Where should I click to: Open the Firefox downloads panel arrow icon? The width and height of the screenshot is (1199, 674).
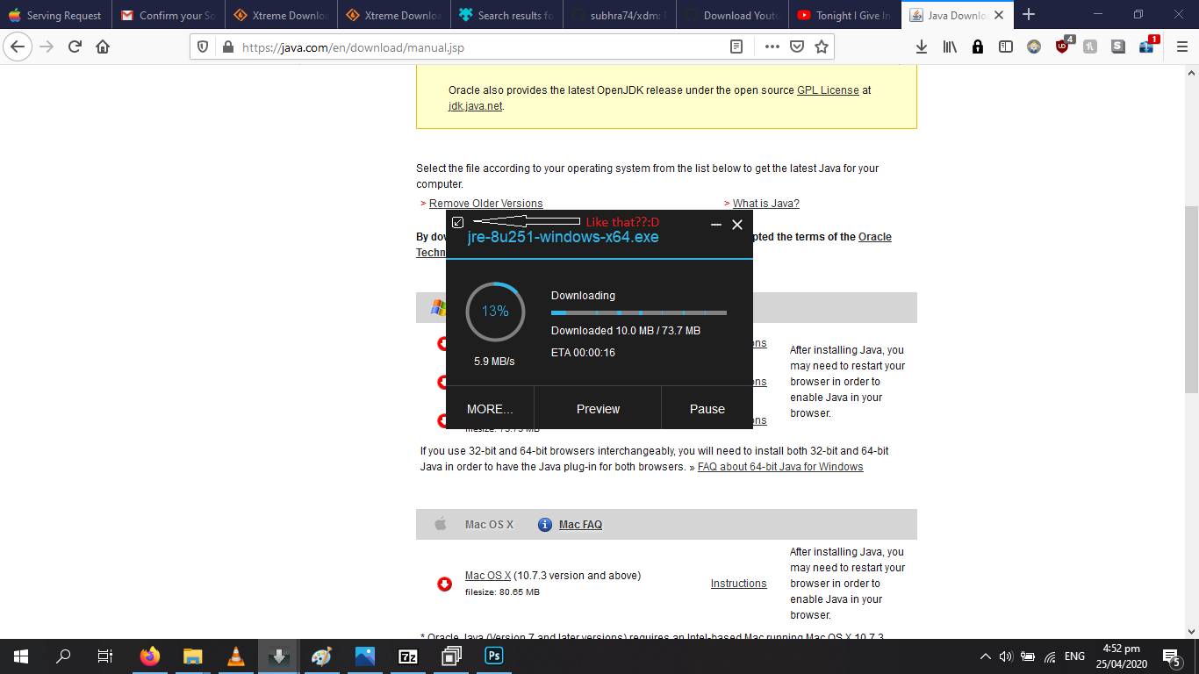[x=921, y=46]
